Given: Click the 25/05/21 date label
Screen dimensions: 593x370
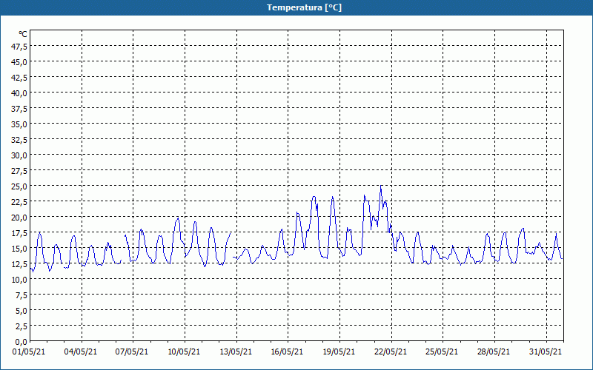Looking at the screenshot, I should pos(442,351).
